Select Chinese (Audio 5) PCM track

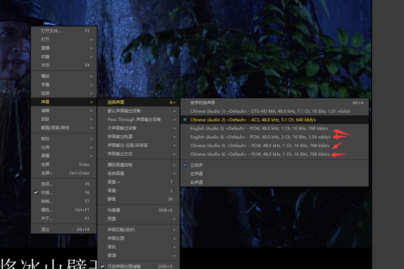click(274, 146)
